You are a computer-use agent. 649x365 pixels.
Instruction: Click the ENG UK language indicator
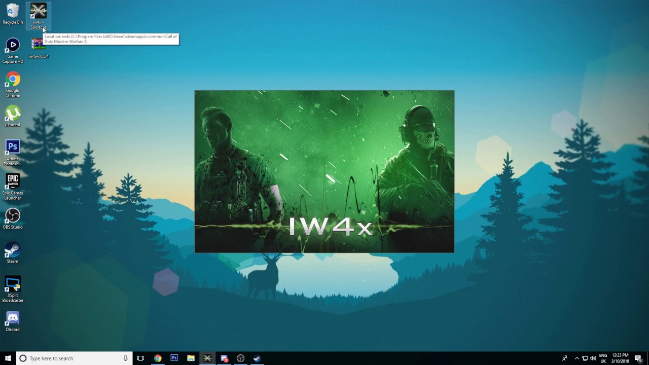[603, 358]
